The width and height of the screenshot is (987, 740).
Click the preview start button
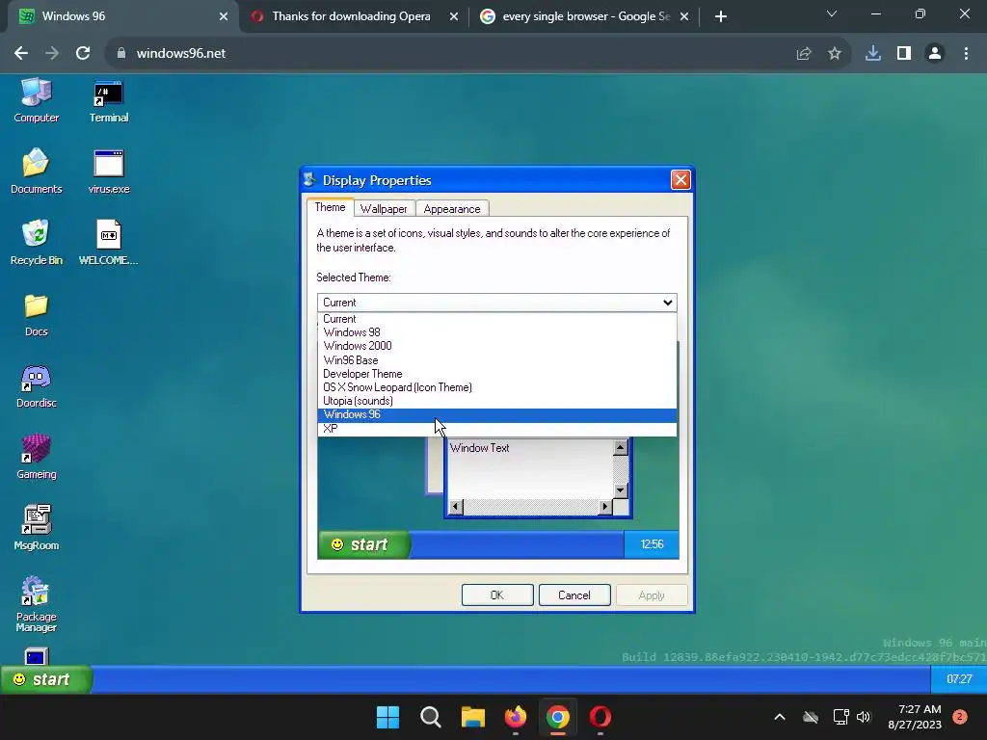363,544
